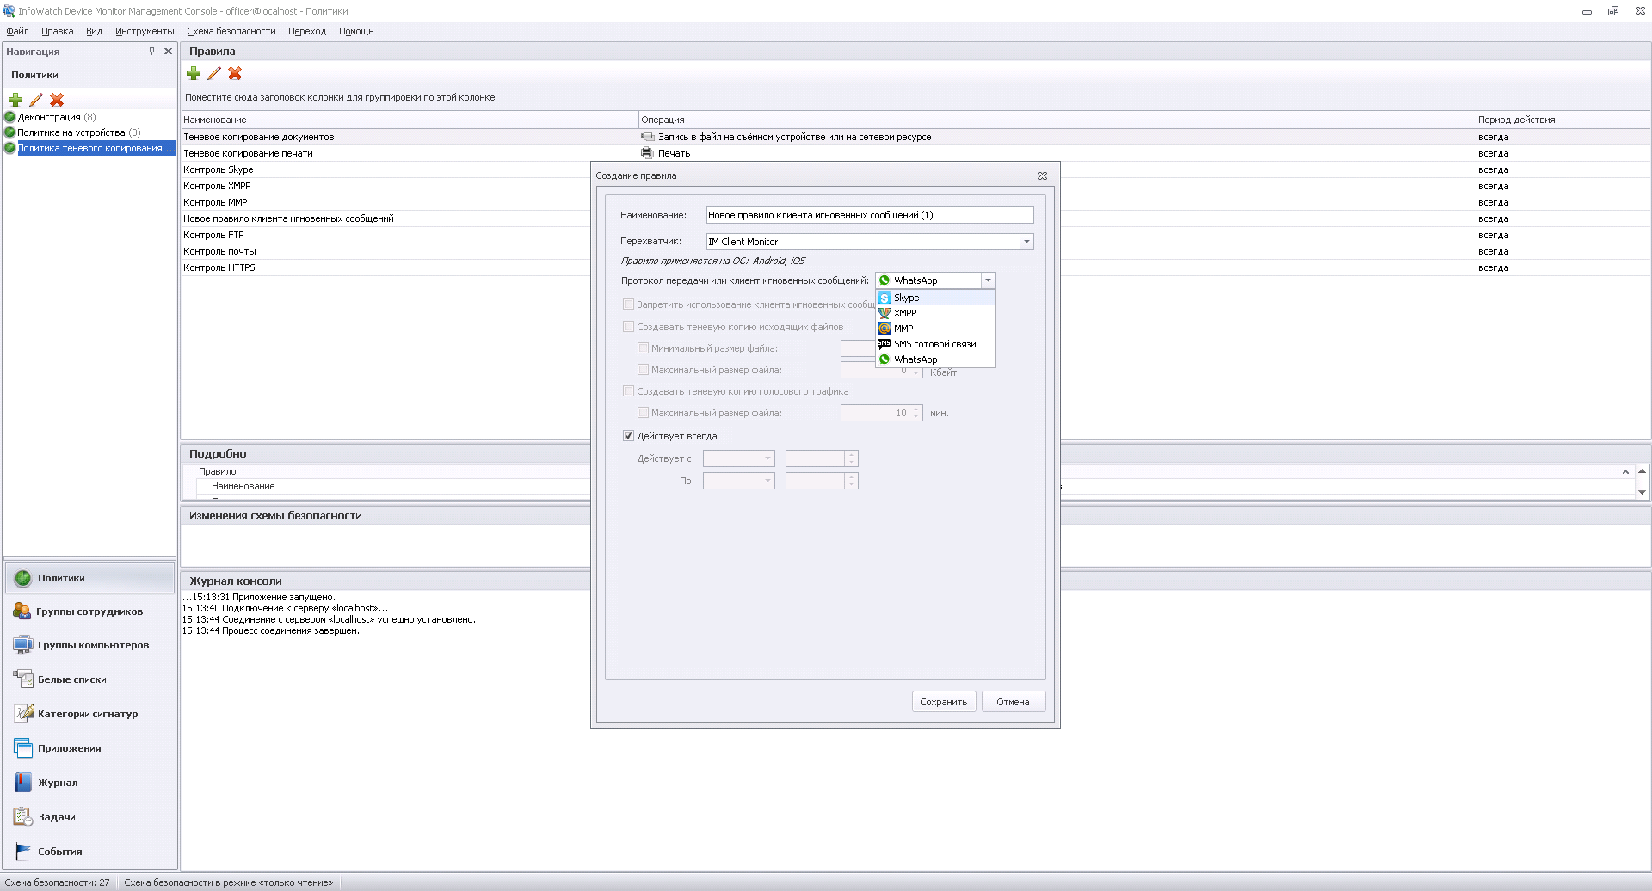Delete selected policy in Navigation panel
Viewport: 1652px width, 891px height.
pos(57,100)
